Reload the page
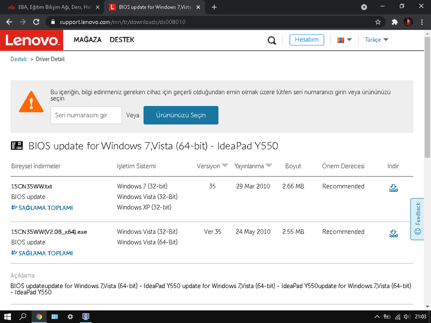This screenshot has height=323, width=431. pyautogui.click(x=36, y=22)
